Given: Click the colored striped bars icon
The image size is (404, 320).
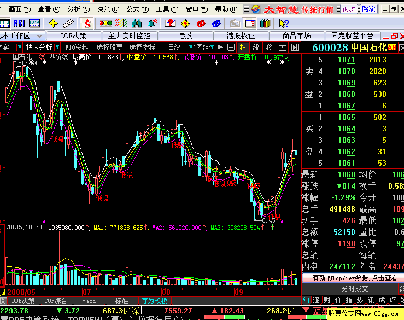Looking at the screenshot, I should click(121, 24).
